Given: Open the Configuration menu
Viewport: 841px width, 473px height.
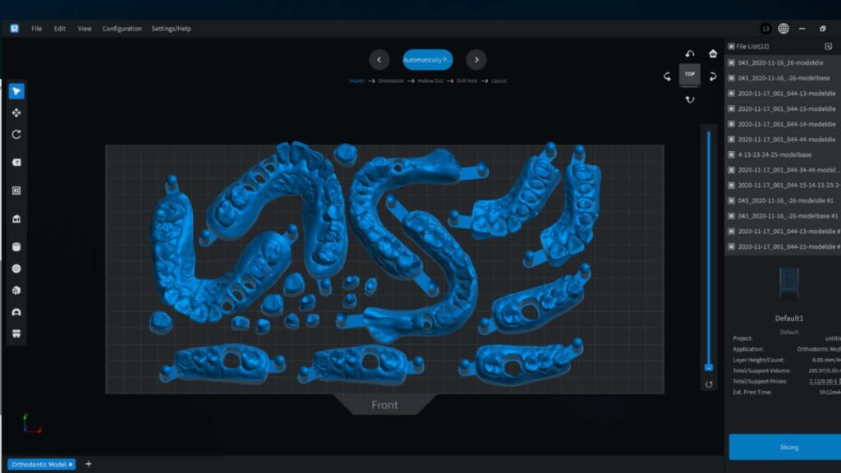Looking at the screenshot, I should pyautogui.click(x=122, y=29).
